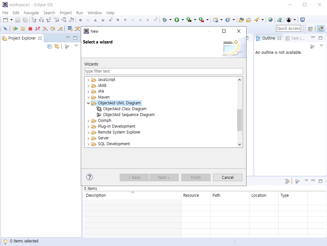327x246 pixels.
Task: Click the Open Type folder icon
Action: click(x=241, y=20)
